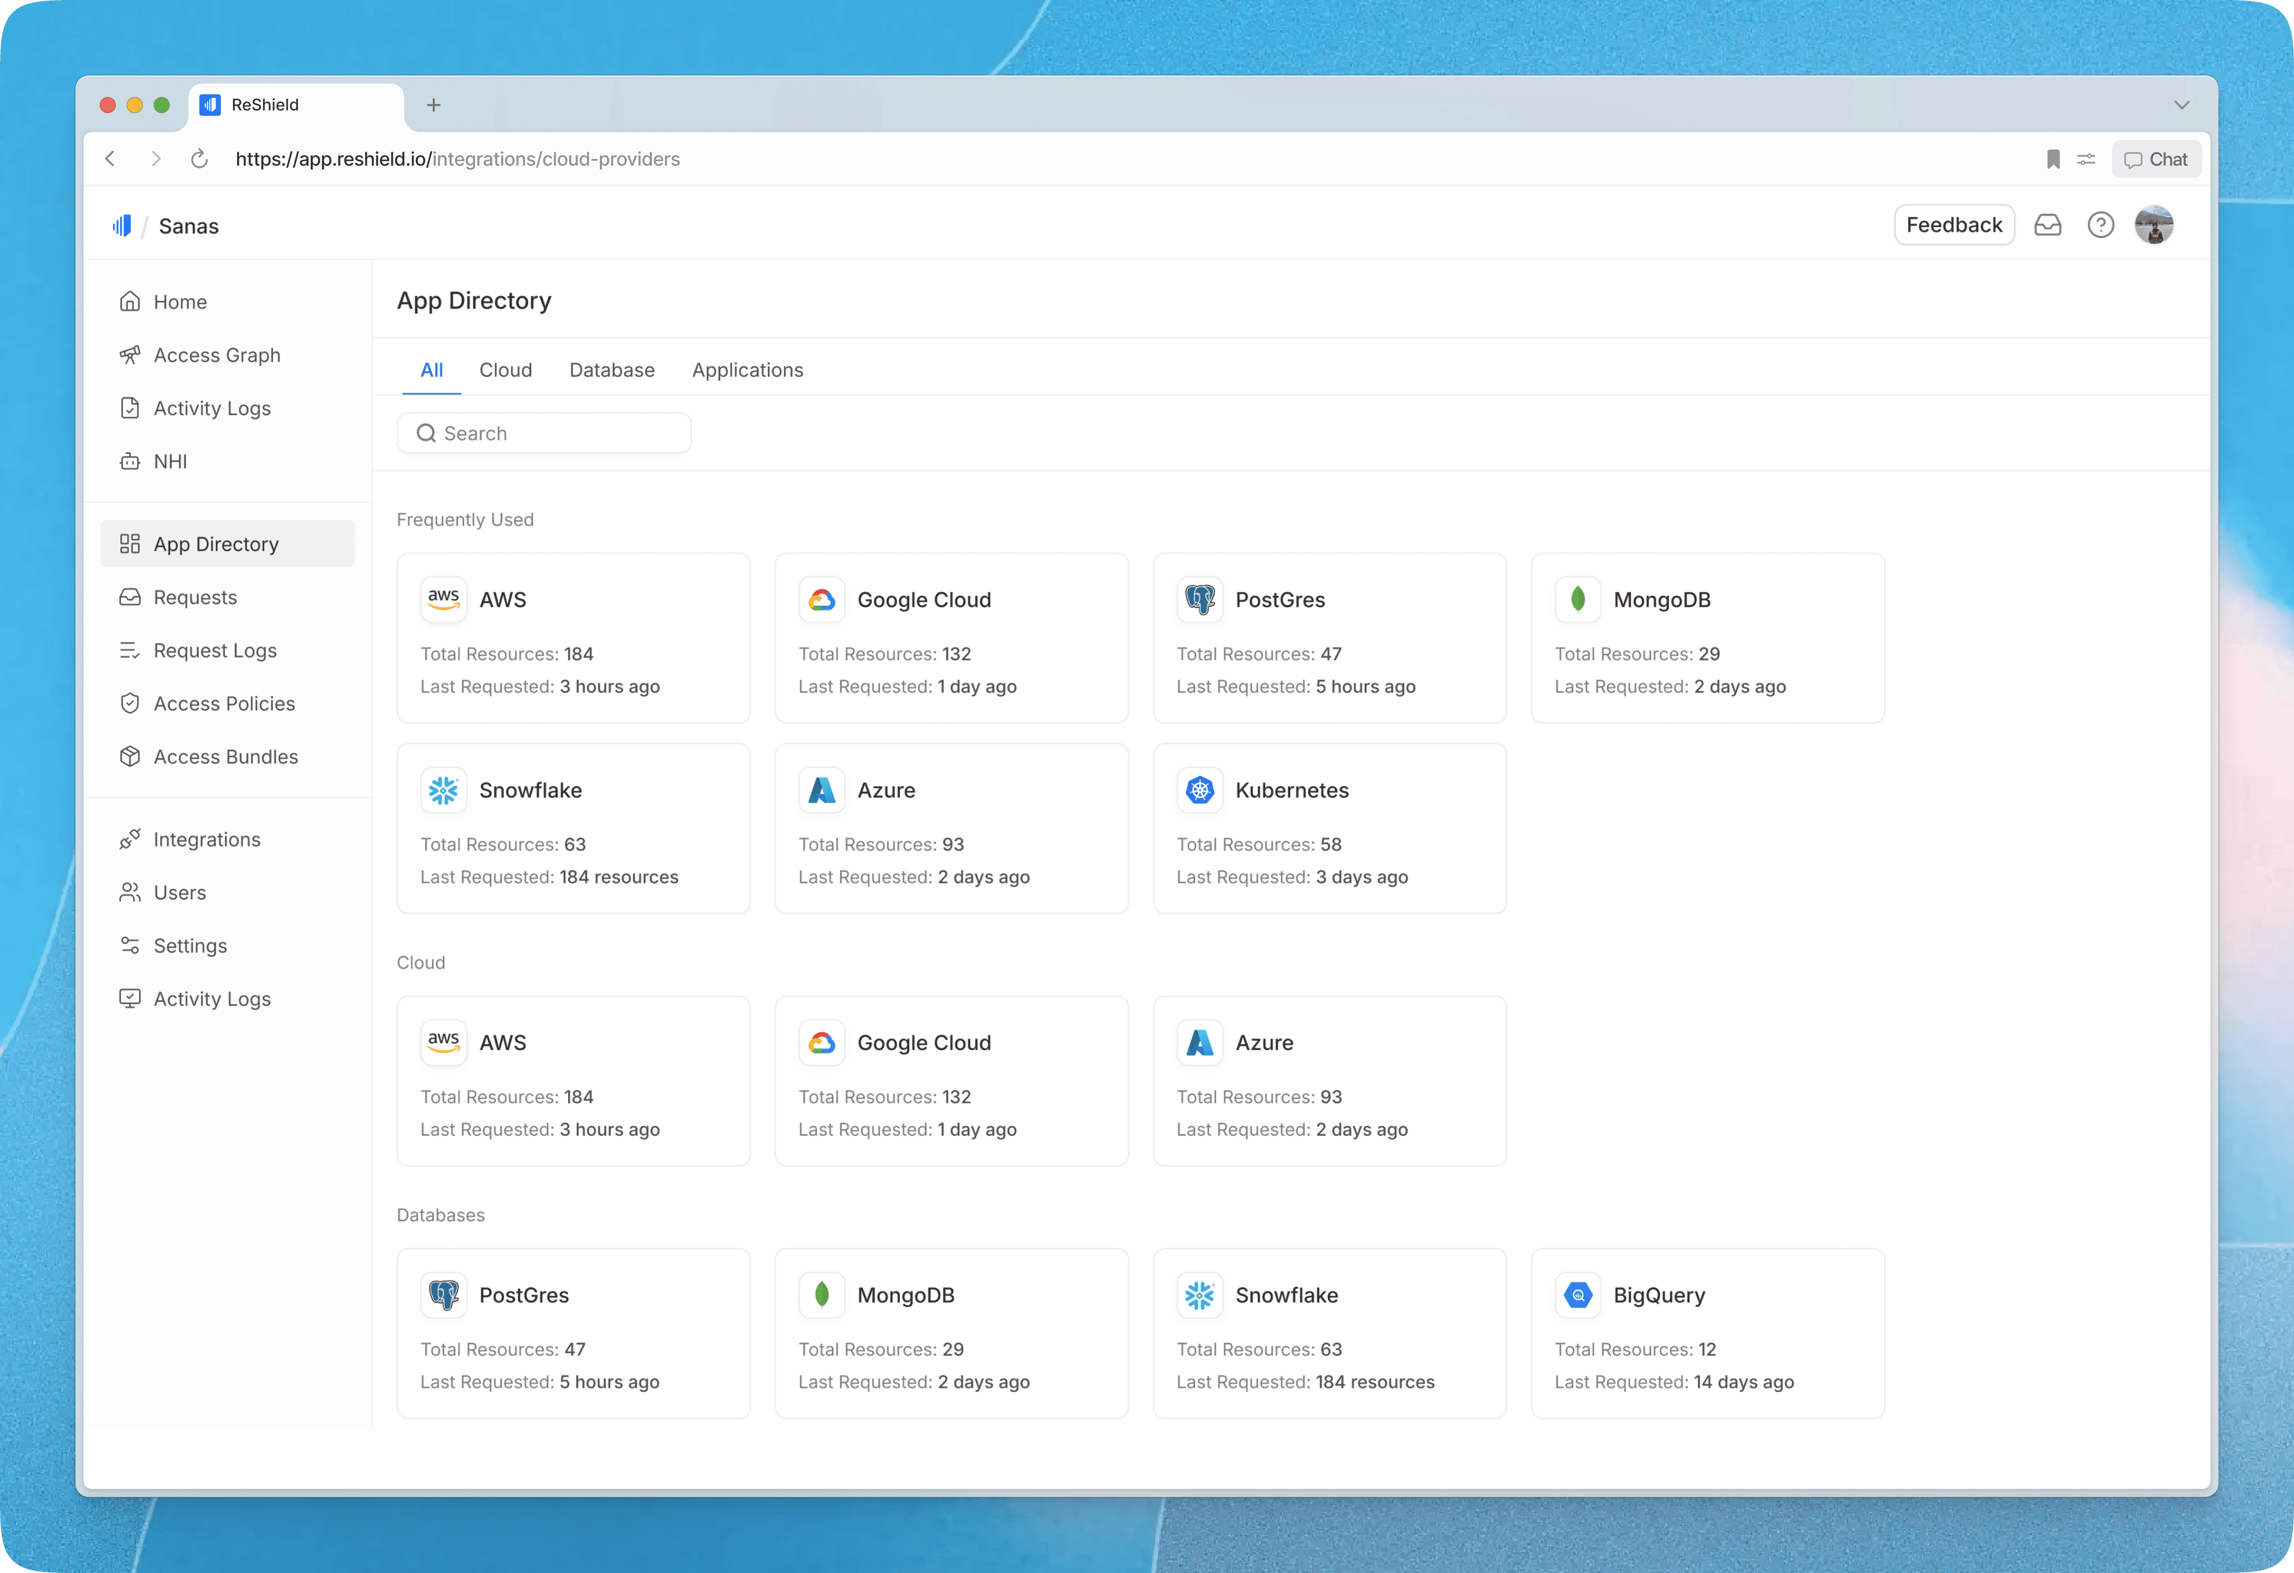Go to Access Policies in the sidebar
The image size is (2294, 1573).
tap(224, 703)
